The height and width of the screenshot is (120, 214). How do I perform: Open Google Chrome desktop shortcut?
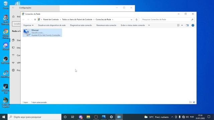(x=6, y=34)
